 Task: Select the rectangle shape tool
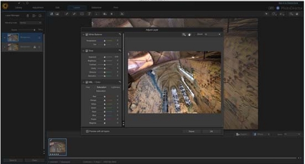coord(82,14)
